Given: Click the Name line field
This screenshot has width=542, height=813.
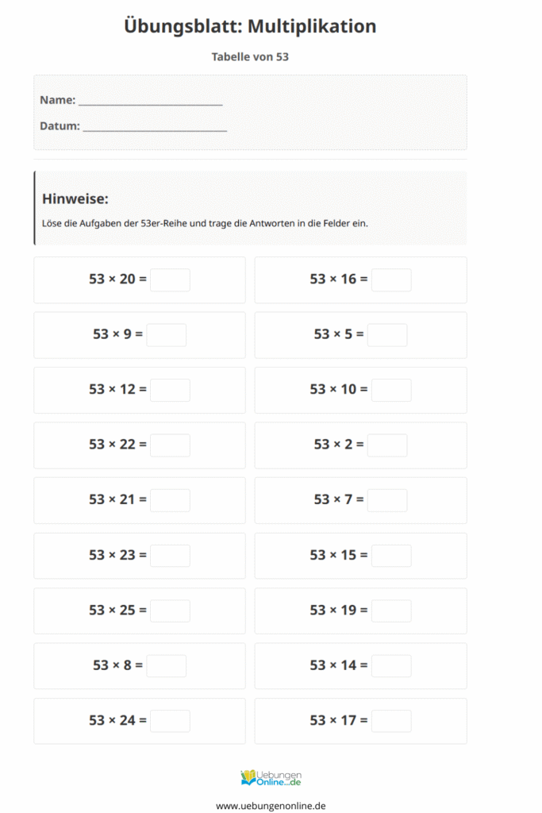Looking at the screenshot, I should point(150,101).
